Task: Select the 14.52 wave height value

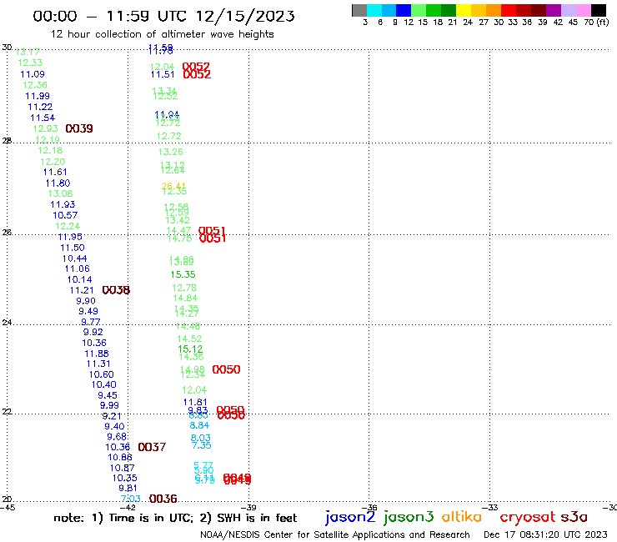Action: [x=189, y=339]
